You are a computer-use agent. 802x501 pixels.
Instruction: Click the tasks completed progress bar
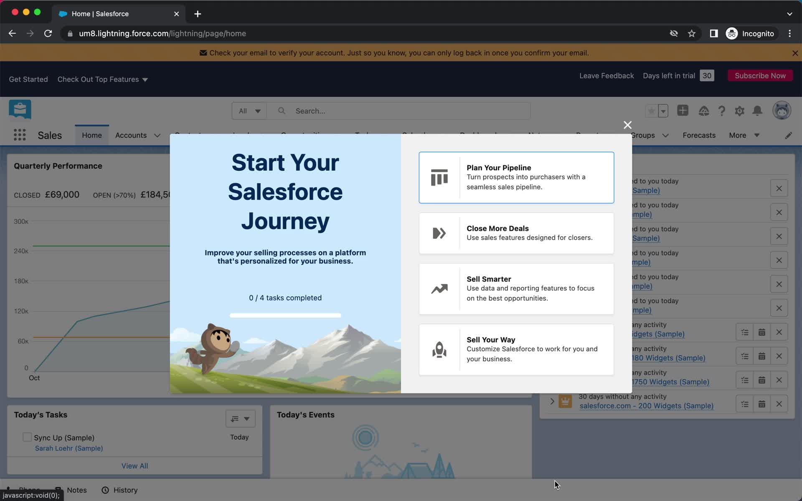click(x=285, y=315)
